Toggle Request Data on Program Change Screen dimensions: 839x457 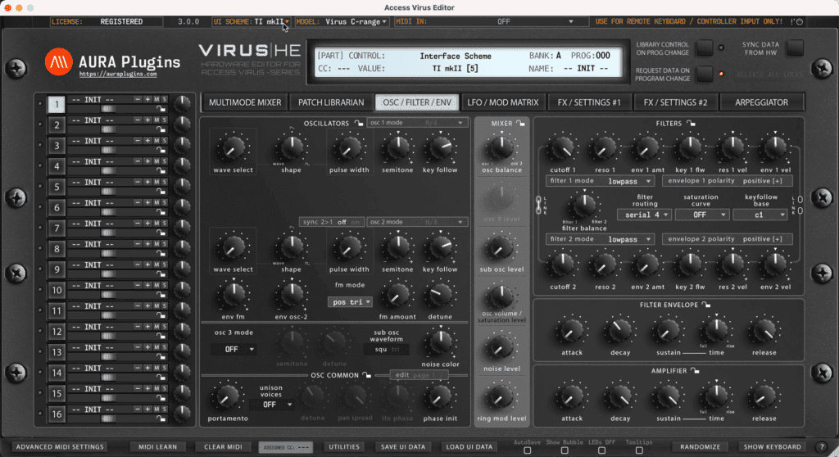point(704,74)
